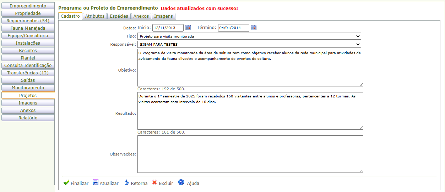Click the red X Excluir icon
Viewport: 445px width, 192px height.
tap(154, 182)
